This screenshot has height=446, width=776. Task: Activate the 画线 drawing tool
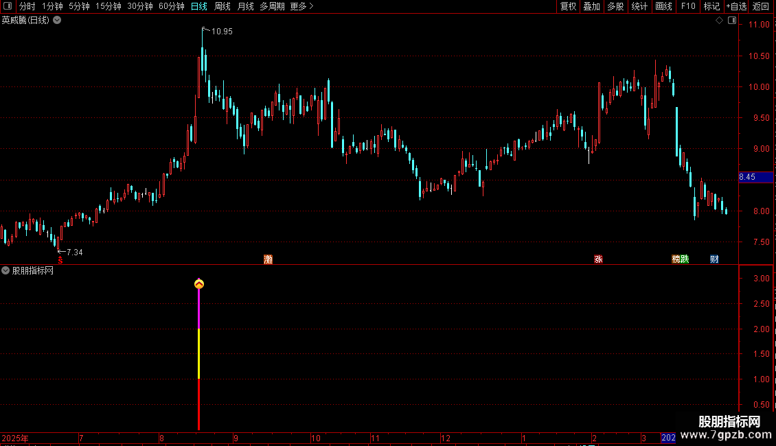(x=663, y=6)
